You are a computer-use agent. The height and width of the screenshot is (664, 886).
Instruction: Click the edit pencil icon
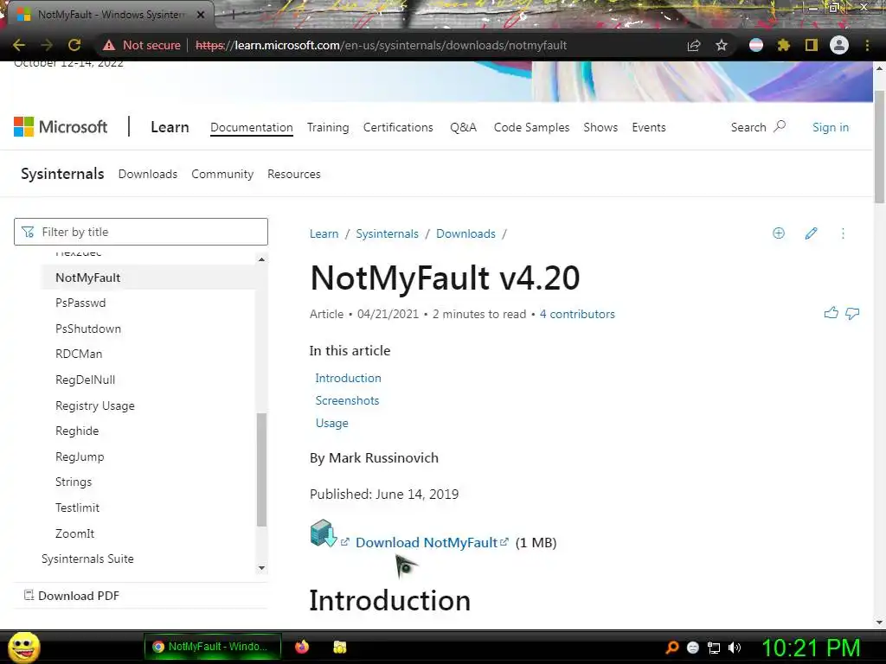tap(811, 233)
